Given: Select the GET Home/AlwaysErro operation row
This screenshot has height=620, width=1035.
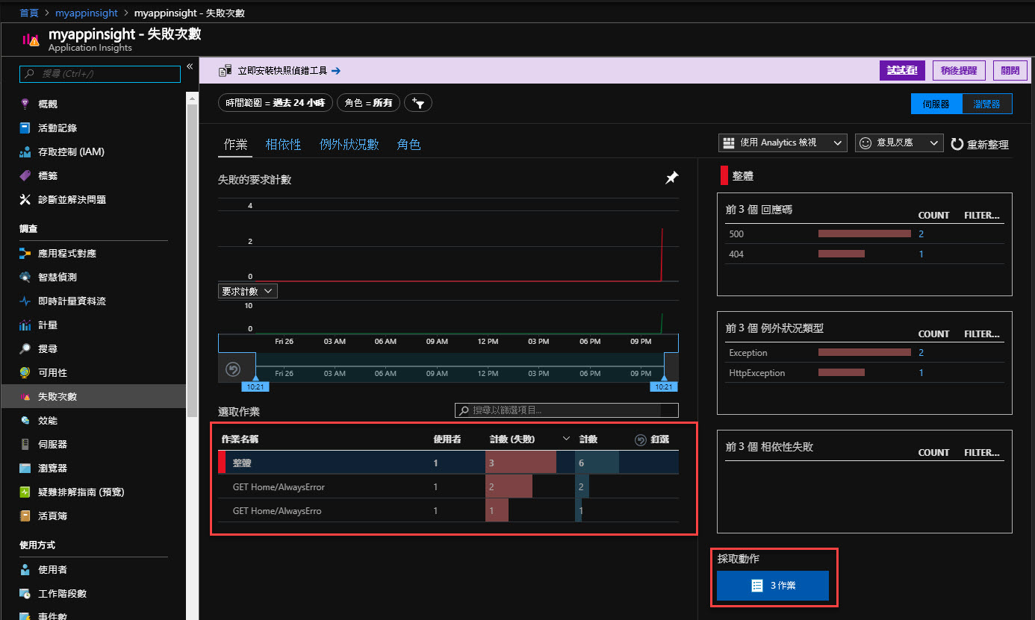Looking at the screenshot, I should (x=448, y=511).
